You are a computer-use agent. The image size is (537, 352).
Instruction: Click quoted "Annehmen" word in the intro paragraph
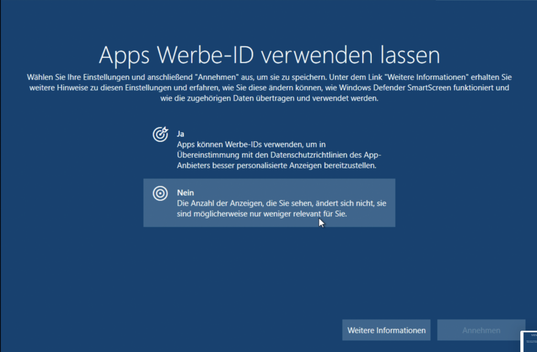point(215,77)
